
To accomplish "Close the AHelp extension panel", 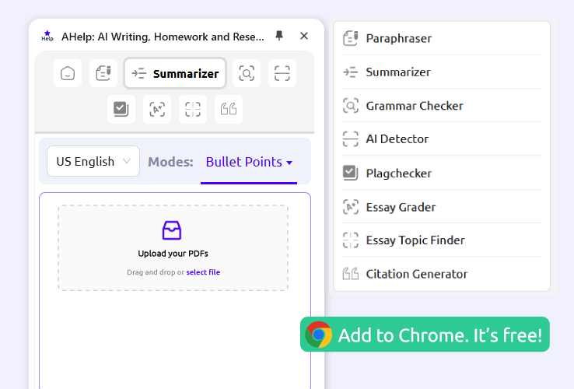I will pyautogui.click(x=304, y=36).
